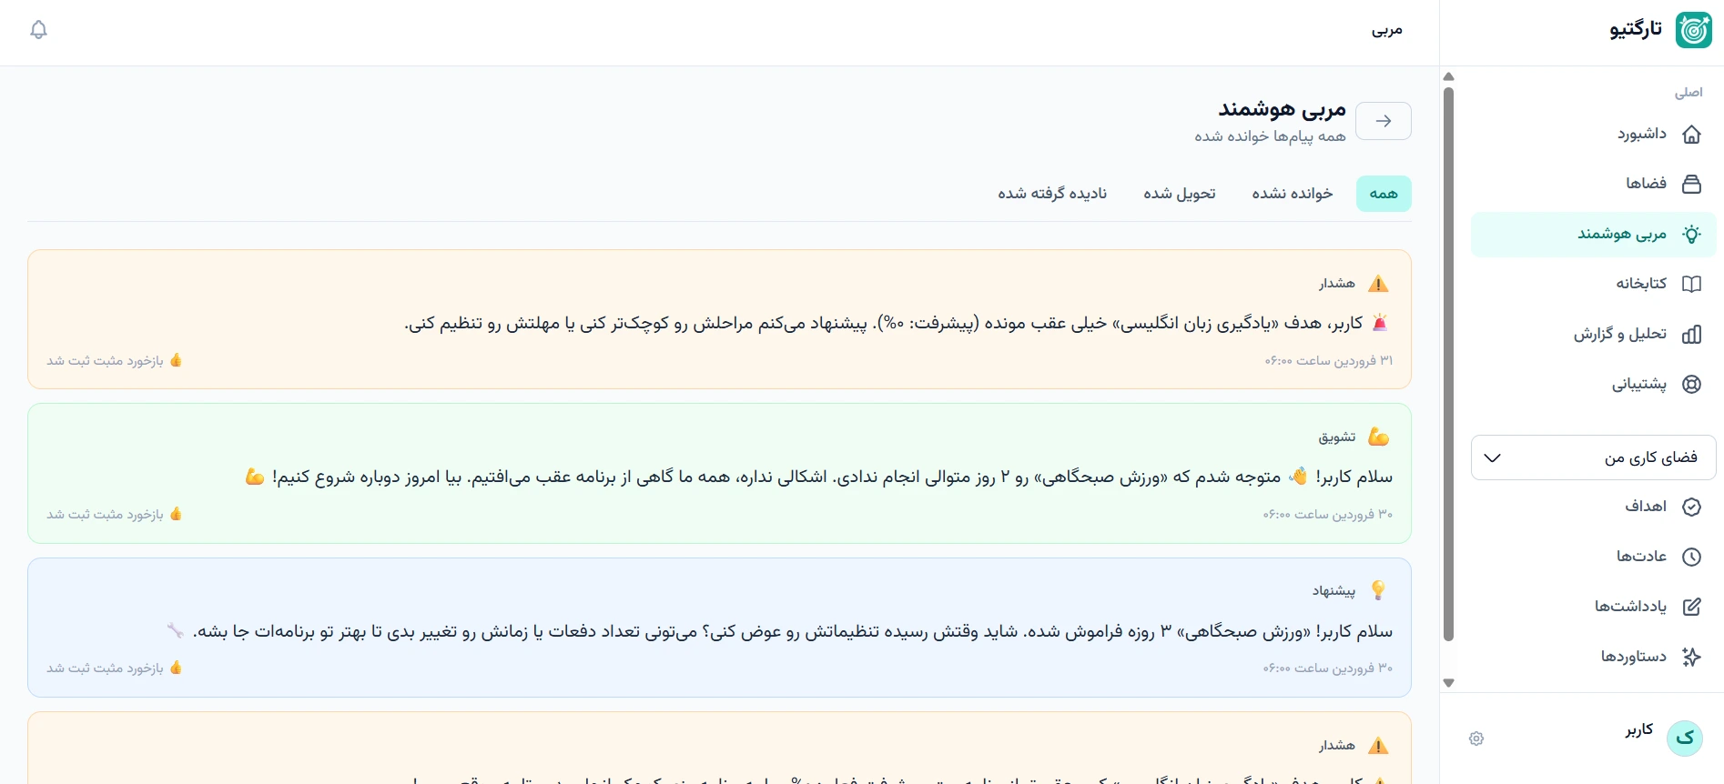Open settings via the gear beside کاربر
1724x784 pixels.
point(1476,739)
